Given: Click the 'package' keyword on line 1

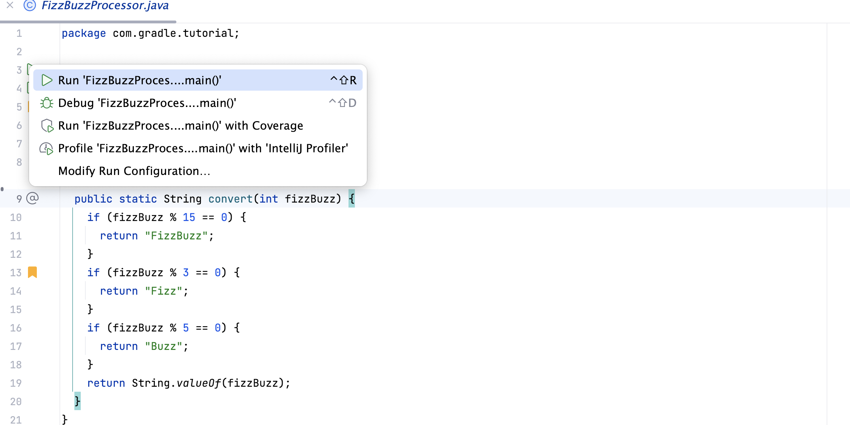Looking at the screenshot, I should 84,33.
